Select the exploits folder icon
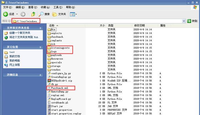The image size is (200, 115). [x=49, y=33]
